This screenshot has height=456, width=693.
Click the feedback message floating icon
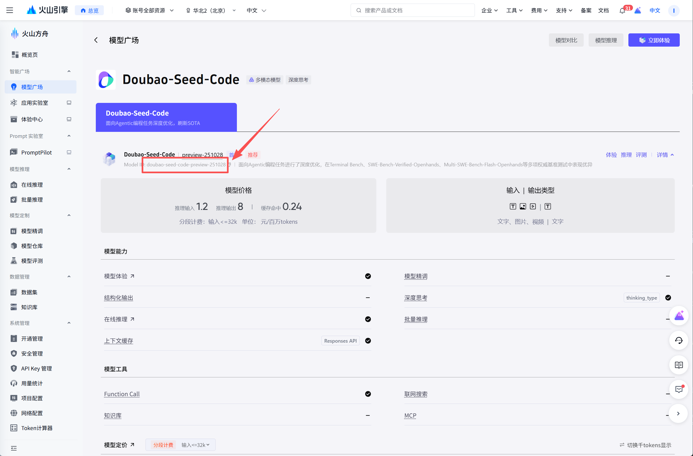(x=678, y=389)
